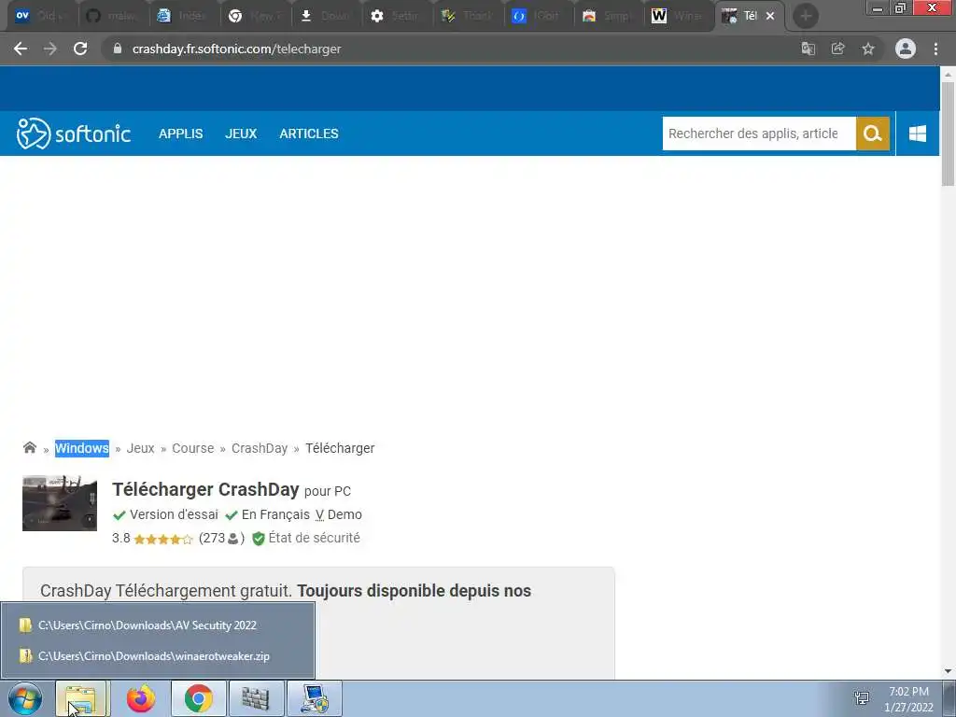Open the JEUX menu
956x717 pixels.
[x=241, y=134]
